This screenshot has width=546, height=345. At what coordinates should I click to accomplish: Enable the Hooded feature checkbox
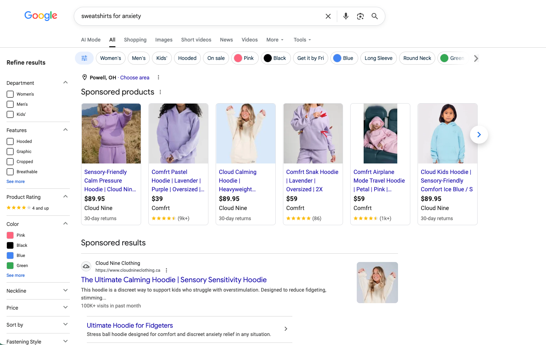[10, 141]
